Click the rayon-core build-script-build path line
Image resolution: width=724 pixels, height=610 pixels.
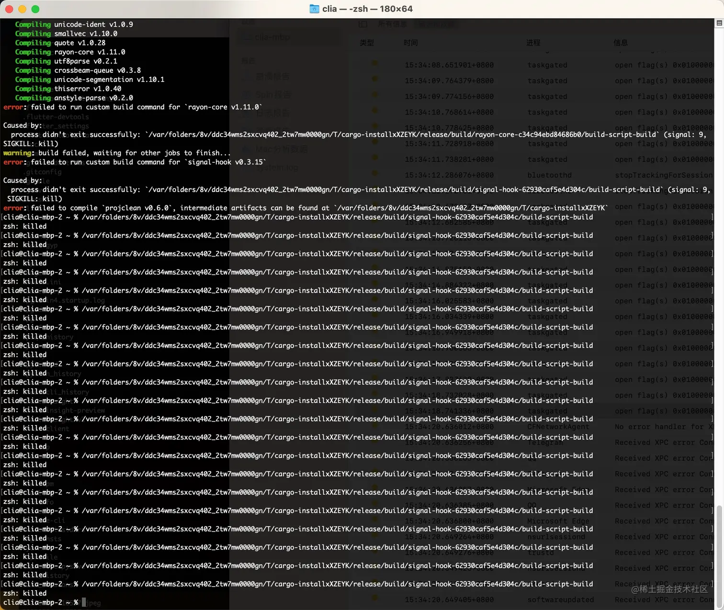[x=358, y=135]
